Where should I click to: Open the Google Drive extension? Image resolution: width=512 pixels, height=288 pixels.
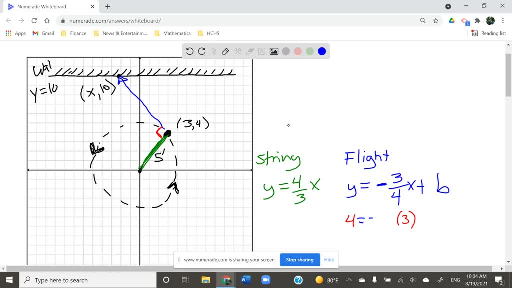click(452, 21)
